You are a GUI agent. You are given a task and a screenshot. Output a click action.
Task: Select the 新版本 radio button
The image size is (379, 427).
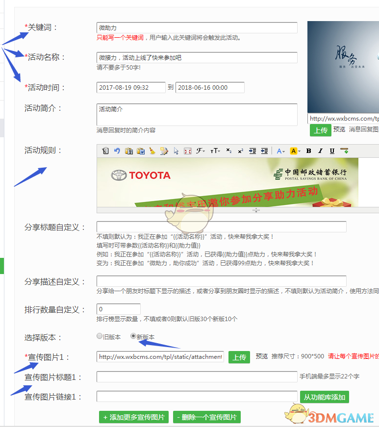point(133,336)
